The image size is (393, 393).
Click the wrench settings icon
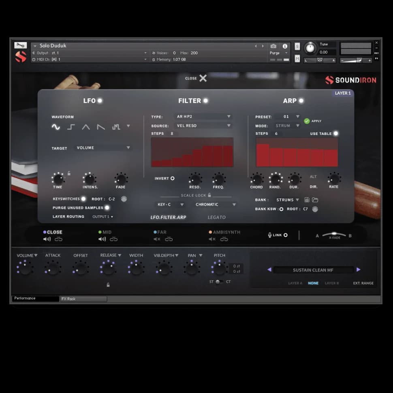pyautogui.click(x=20, y=45)
